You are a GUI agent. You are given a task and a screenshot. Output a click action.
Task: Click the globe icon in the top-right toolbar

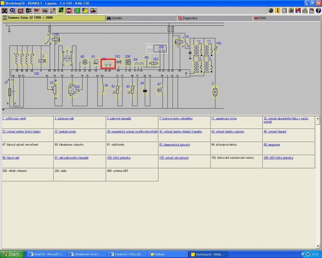coord(271,10)
